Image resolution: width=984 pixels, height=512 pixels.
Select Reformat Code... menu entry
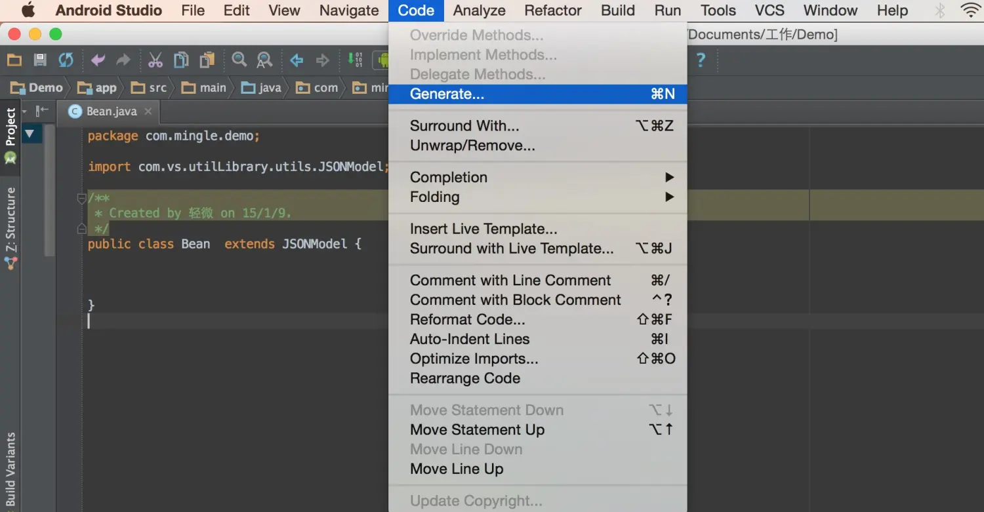click(467, 319)
